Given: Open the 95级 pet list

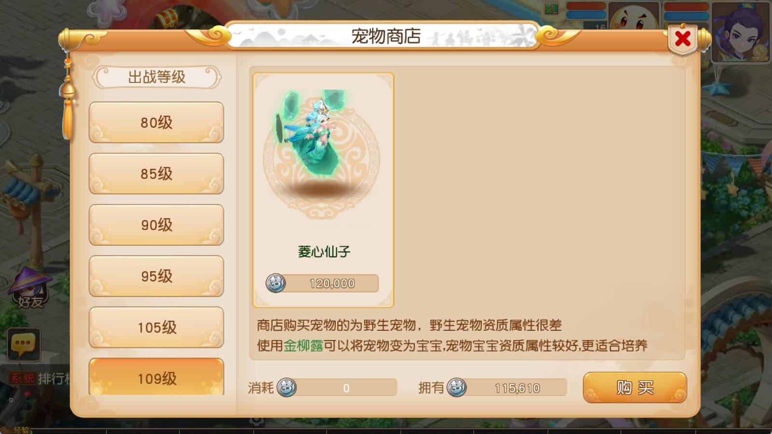Looking at the screenshot, I should (x=156, y=276).
